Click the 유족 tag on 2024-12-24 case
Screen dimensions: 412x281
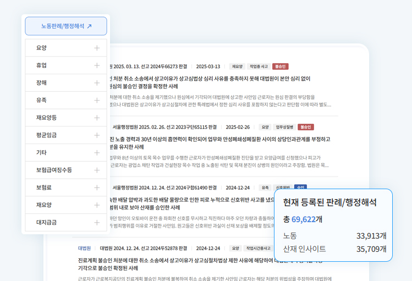coord(265,188)
